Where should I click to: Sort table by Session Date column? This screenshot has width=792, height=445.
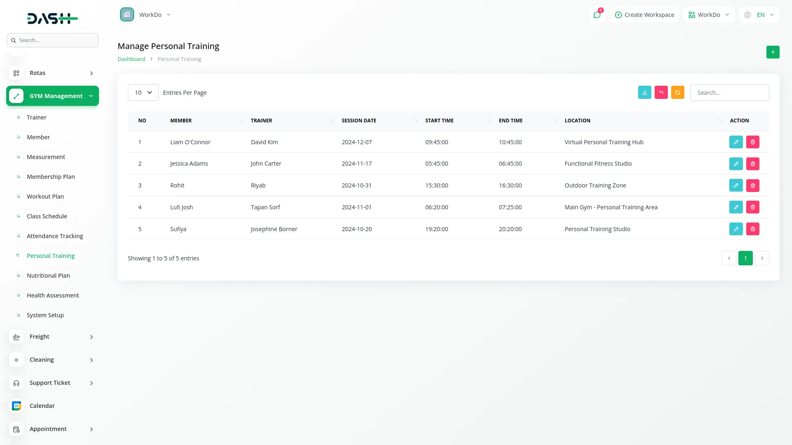(358, 120)
